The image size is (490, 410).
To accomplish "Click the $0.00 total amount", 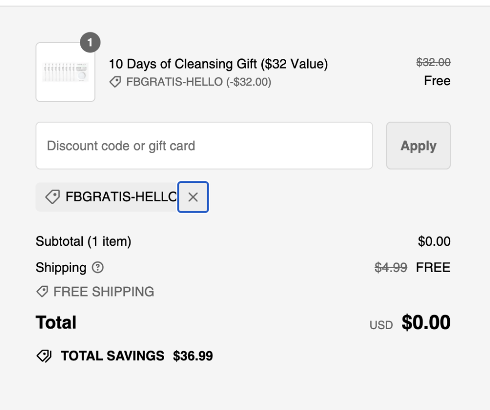I will pyautogui.click(x=426, y=322).
